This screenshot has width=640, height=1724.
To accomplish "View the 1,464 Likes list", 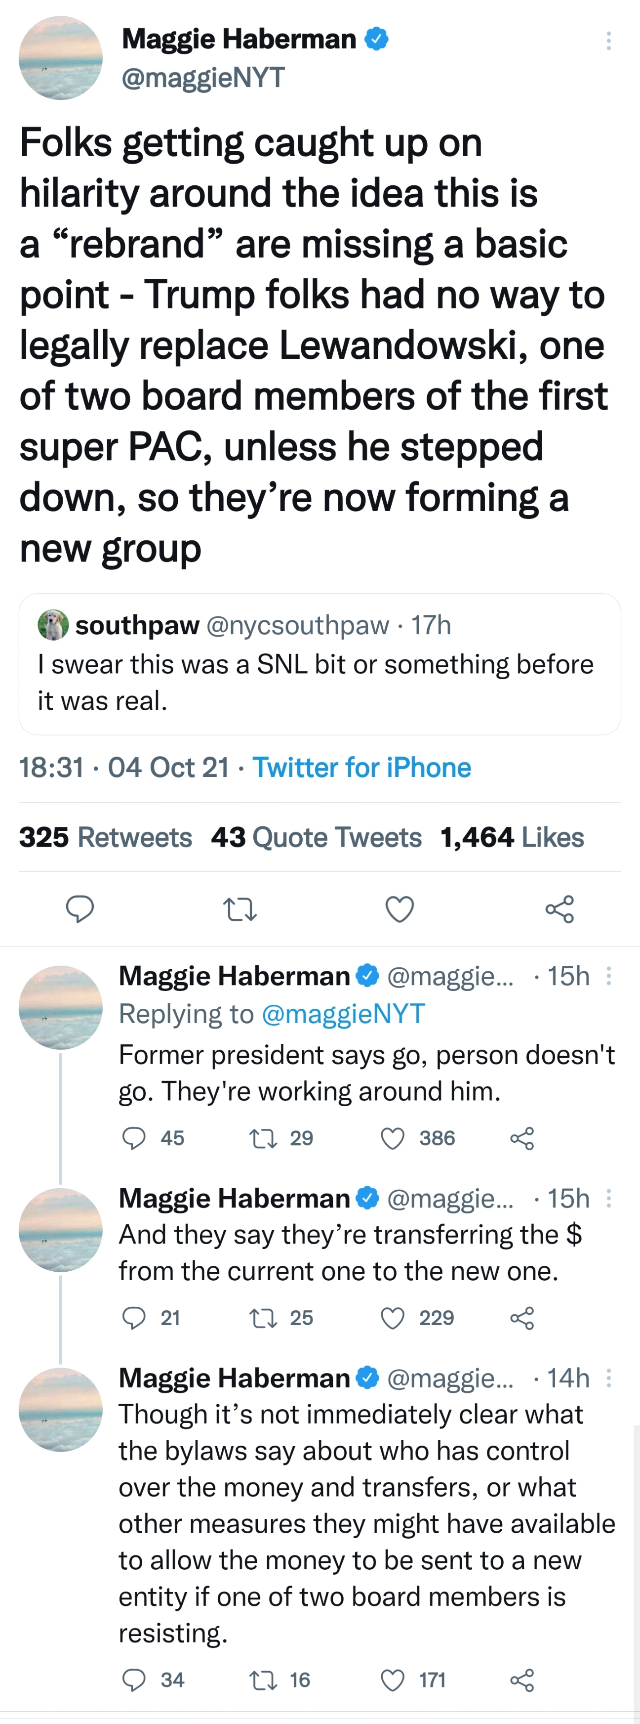I will point(512,837).
